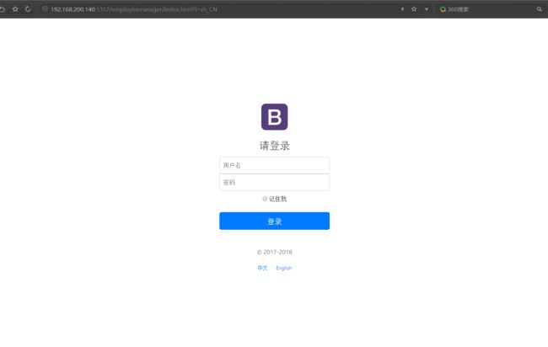
Task: Focus the 用户名 username field
Action: tap(274, 165)
